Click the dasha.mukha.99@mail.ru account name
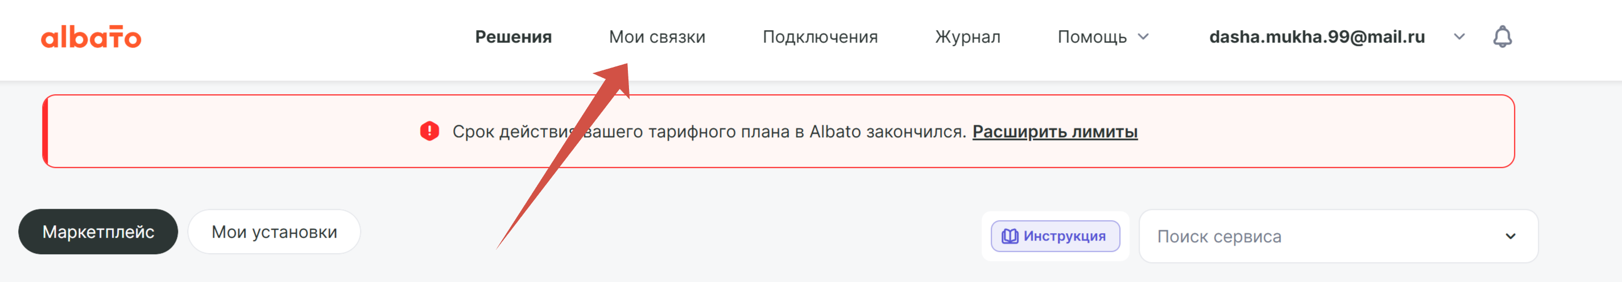Image resolution: width=1622 pixels, height=282 pixels. pos(1317,37)
